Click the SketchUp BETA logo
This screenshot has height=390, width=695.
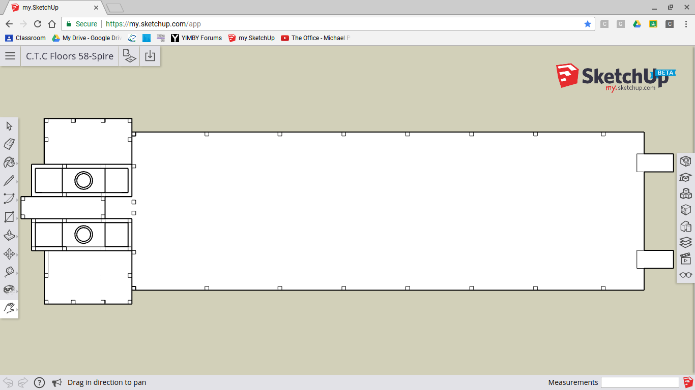coord(616,78)
